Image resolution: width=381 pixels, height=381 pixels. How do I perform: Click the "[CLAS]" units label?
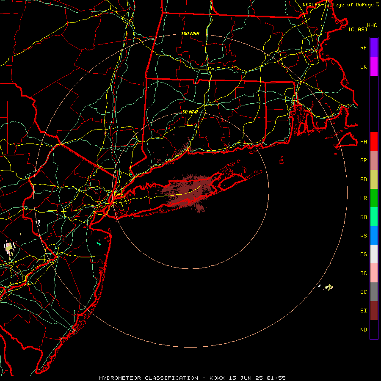358,29
